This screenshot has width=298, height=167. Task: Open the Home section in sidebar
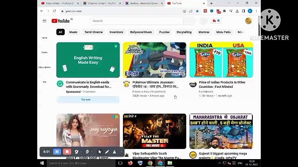44,38
